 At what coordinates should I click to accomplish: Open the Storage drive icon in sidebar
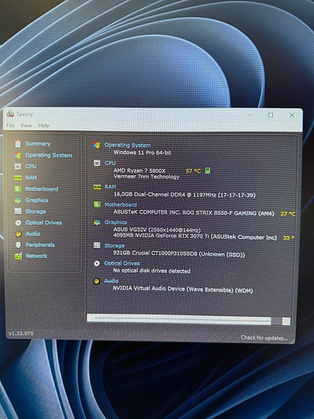pos(18,211)
